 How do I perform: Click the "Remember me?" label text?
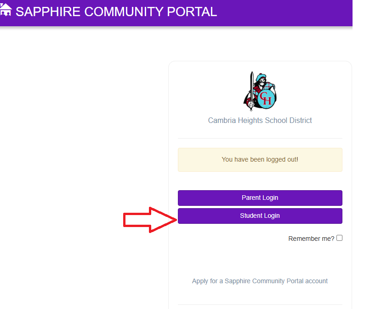coord(311,239)
